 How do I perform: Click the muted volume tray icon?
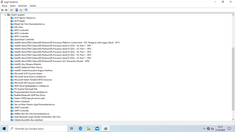(x=212, y=129)
